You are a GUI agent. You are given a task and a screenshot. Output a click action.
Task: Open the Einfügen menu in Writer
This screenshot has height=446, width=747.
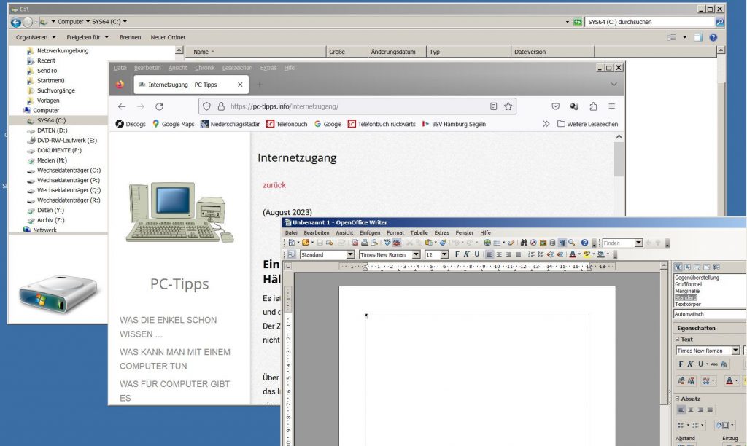(x=369, y=232)
